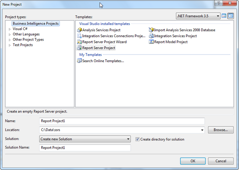Click the Report Server Project label
This screenshot has height=170, width=239.
point(99,48)
